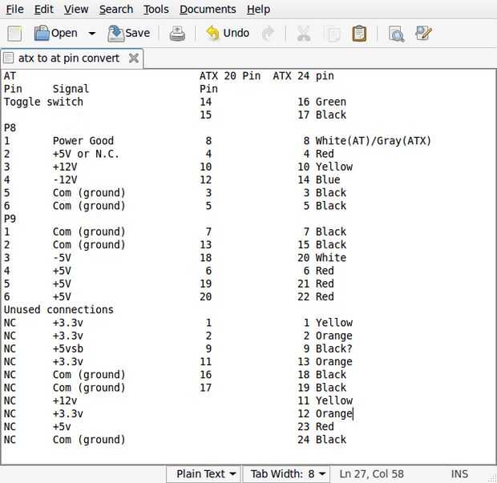Open the View menu
The height and width of the screenshot is (483, 497).
click(76, 9)
